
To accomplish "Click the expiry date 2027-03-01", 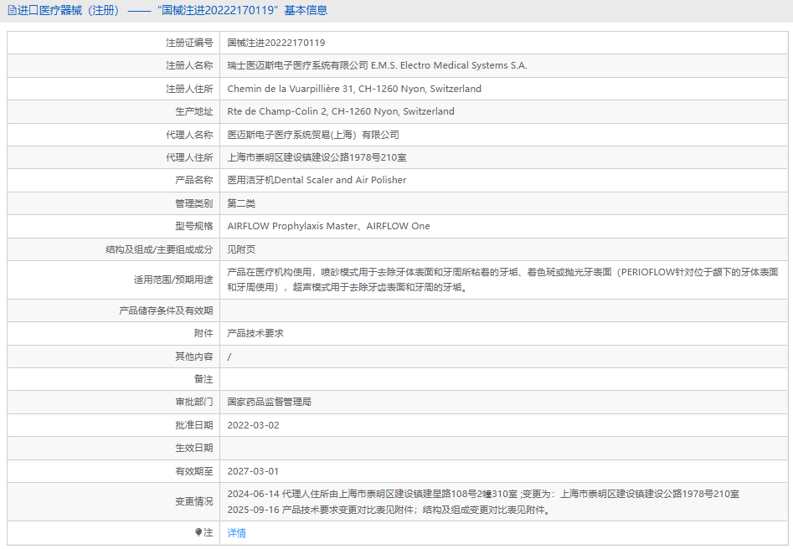I will point(253,471).
